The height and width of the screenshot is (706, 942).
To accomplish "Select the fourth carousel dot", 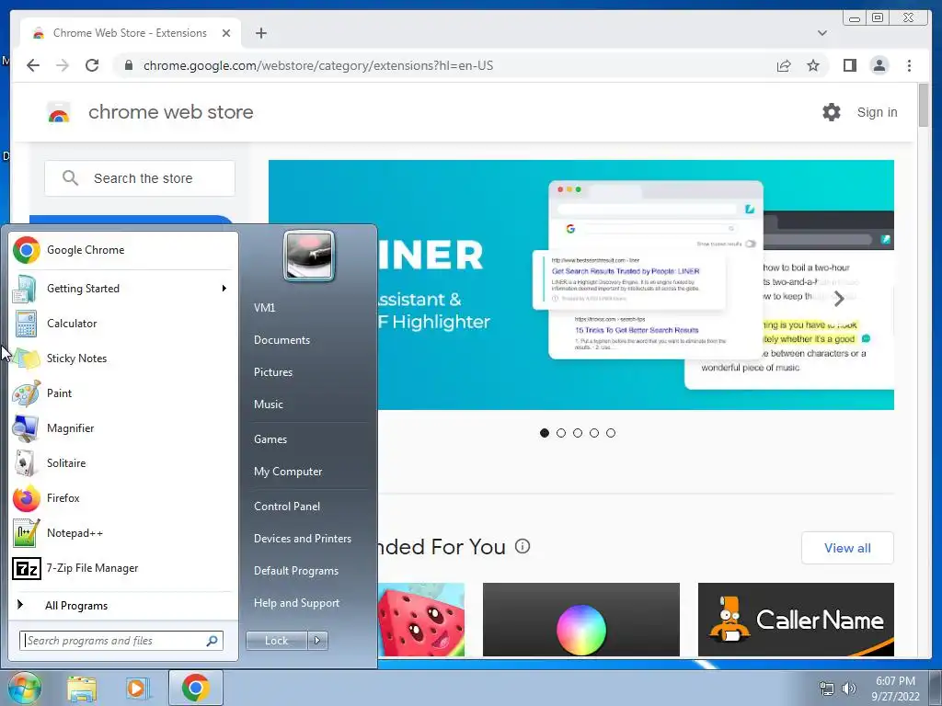I will pos(594,433).
